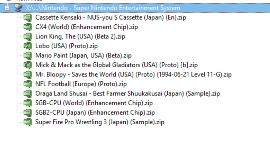Click the Mr. Bloopy file icon

(x=28, y=74)
